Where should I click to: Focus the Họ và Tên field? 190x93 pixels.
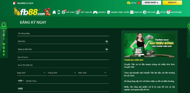(x=63, y=65)
